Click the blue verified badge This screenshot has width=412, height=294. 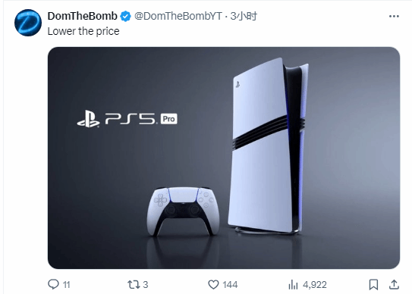pyautogui.click(x=126, y=16)
